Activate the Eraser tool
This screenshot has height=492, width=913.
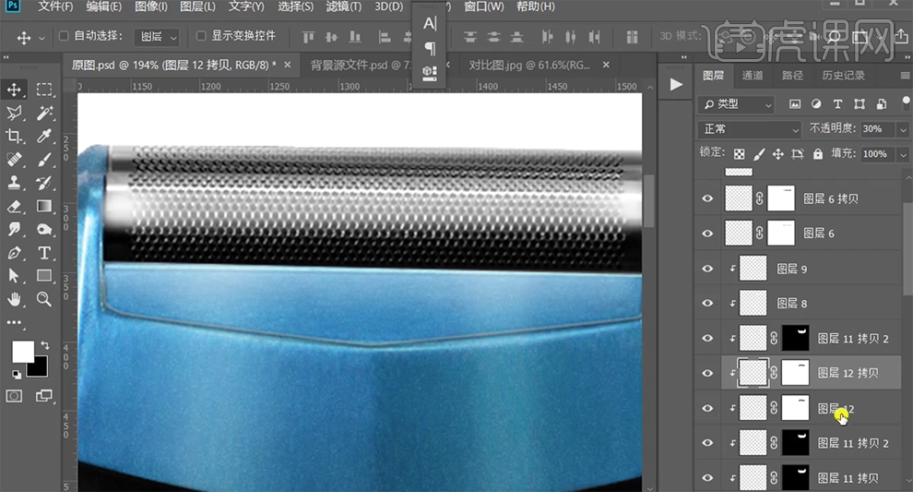(14, 206)
